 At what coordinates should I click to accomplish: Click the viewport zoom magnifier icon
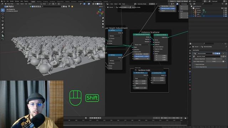tap(103, 18)
